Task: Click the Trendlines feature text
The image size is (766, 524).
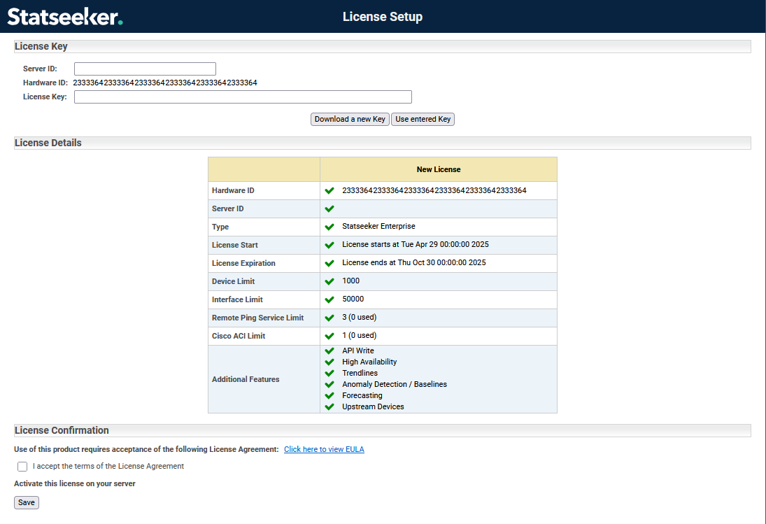Action: click(360, 373)
